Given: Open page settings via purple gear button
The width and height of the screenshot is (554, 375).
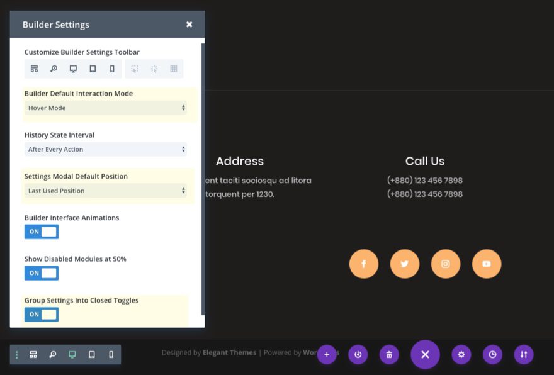Looking at the screenshot, I should 461,354.
